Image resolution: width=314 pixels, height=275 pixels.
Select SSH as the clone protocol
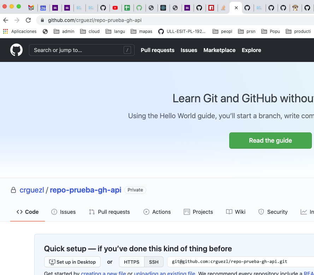(154, 262)
